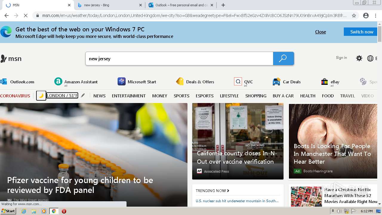Open the ESPORTS section

[204, 96]
